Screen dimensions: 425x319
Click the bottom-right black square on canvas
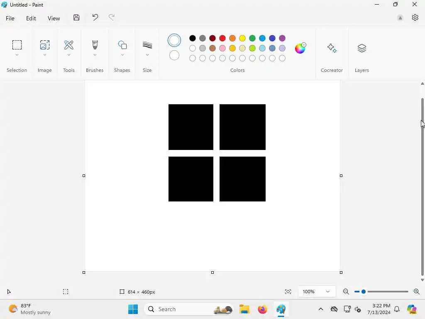tap(242, 179)
